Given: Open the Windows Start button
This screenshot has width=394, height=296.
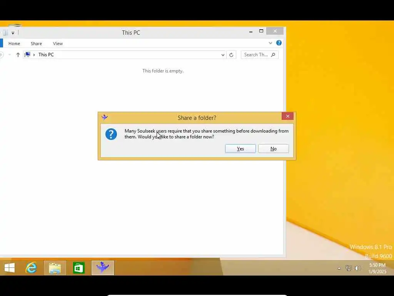Looking at the screenshot, I should (x=10, y=268).
